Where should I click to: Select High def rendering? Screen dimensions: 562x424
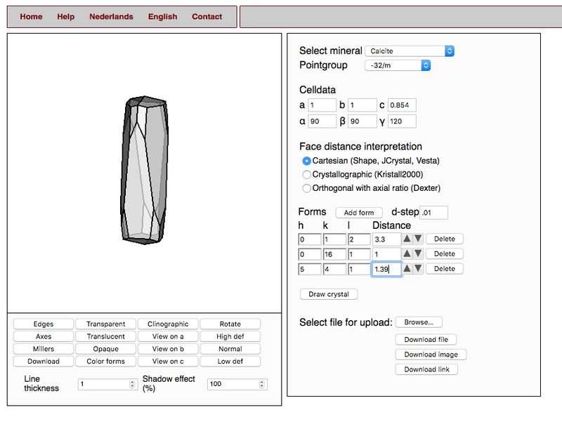[230, 336]
